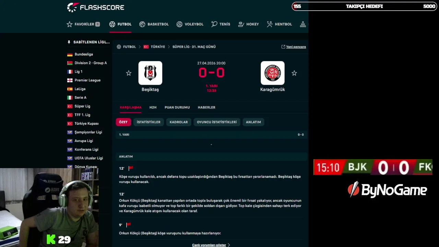Select the Hentbol player icon
Viewport: 439px width, 247px height.
270,24
